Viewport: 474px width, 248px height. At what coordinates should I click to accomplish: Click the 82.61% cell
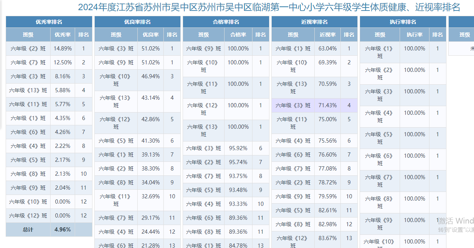click(x=328, y=210)
